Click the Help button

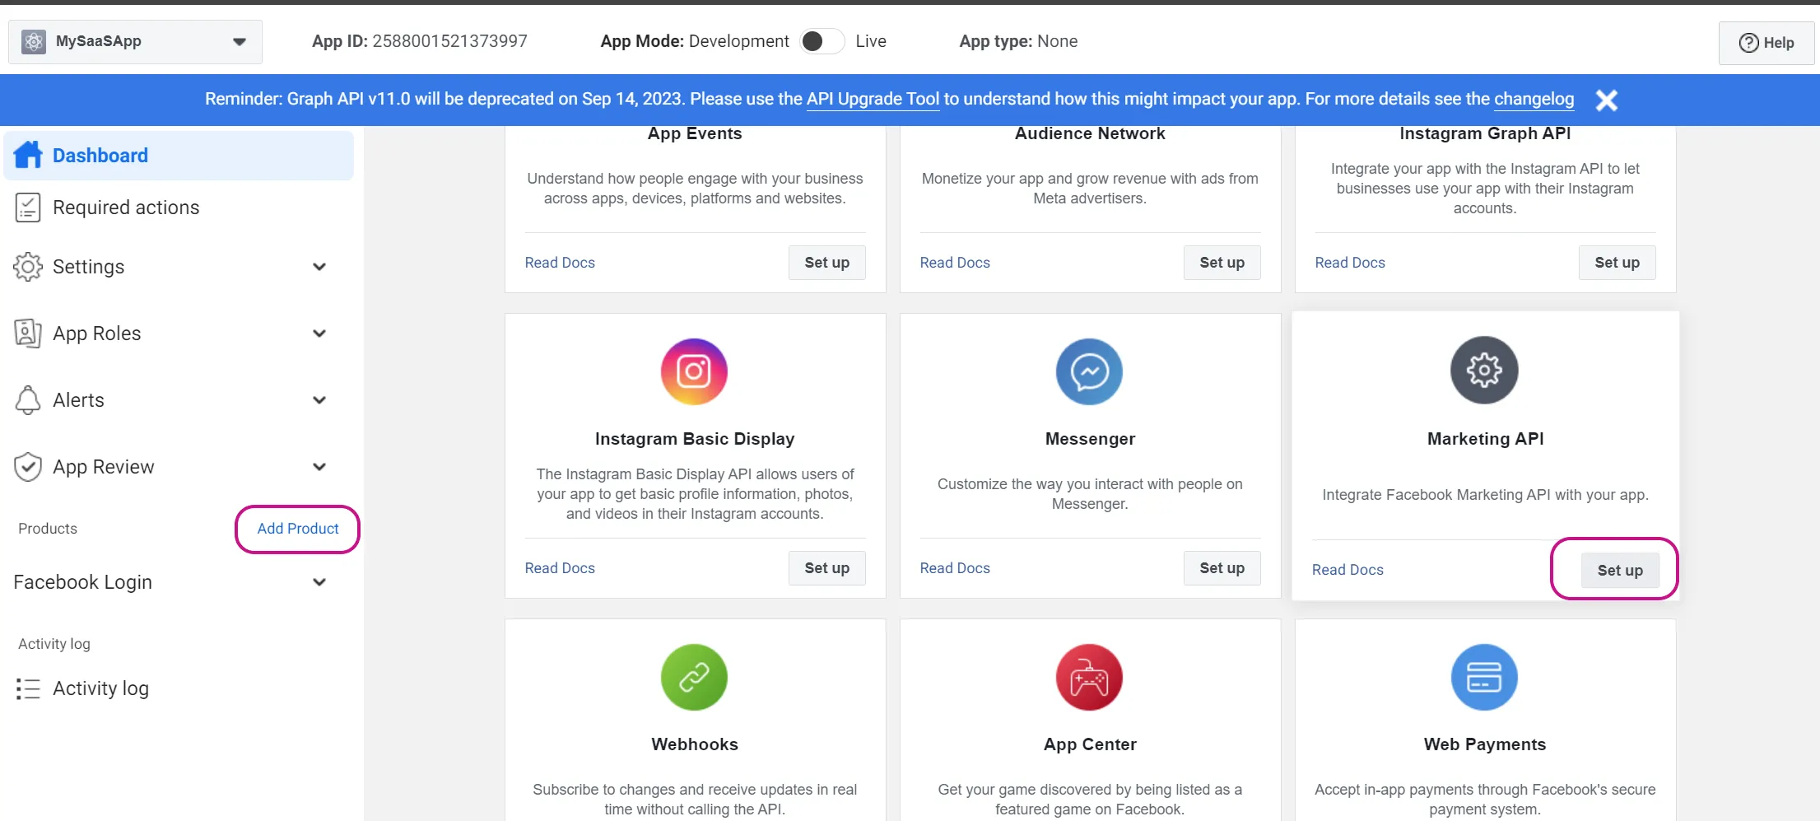pos(1766,43)
